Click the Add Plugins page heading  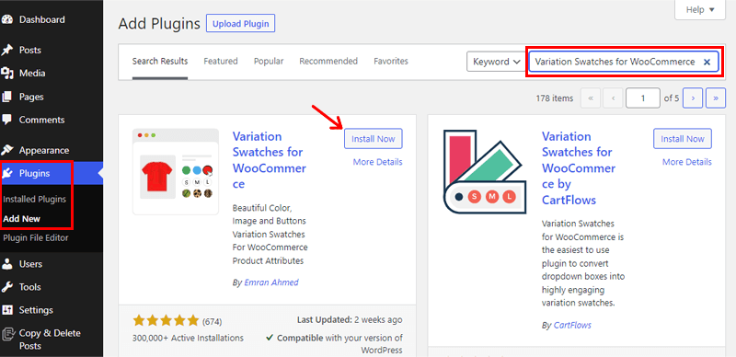click(159, 24)
